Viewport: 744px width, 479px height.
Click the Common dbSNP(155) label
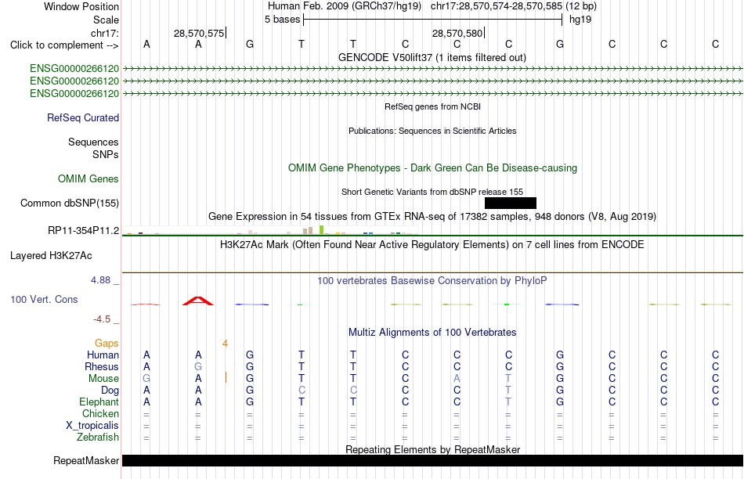pos(69,203)
